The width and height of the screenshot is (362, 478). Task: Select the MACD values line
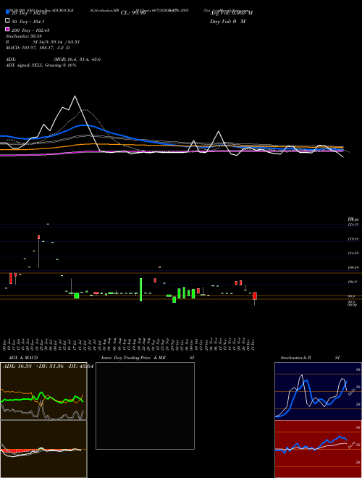pyautogui.click(x=38, y=48)
